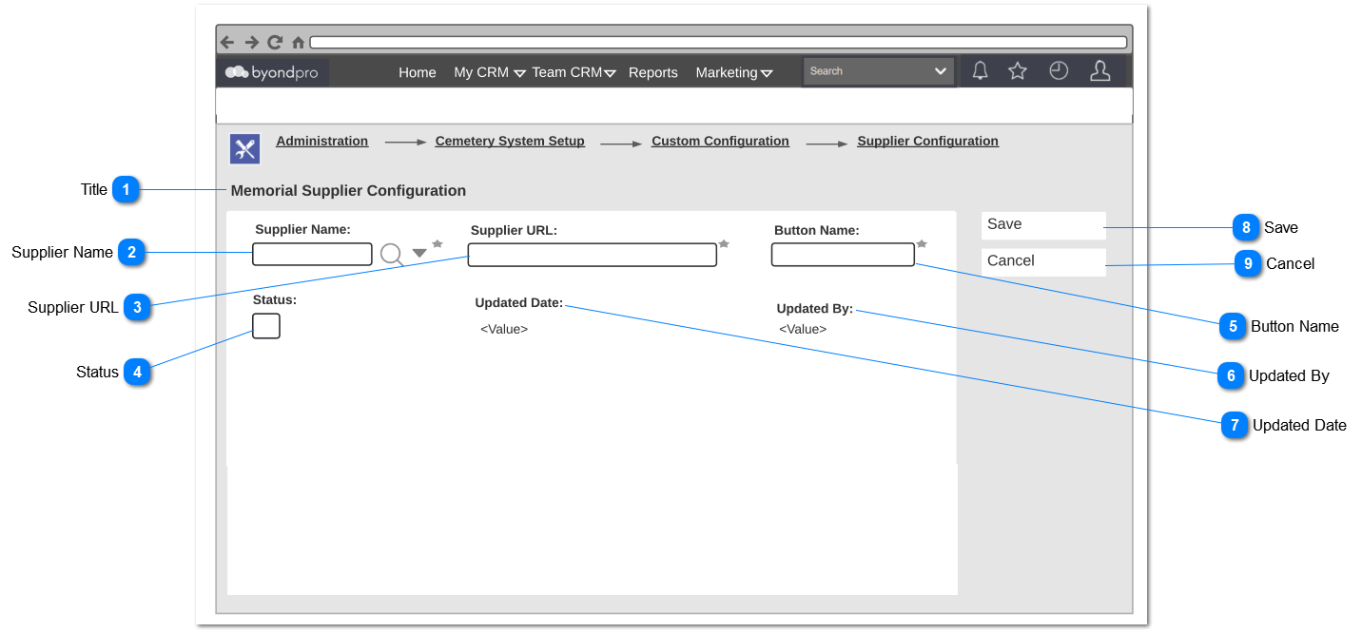Click the Button Name input field
This screenshot has width=1362, height=633.
[843, 255]
